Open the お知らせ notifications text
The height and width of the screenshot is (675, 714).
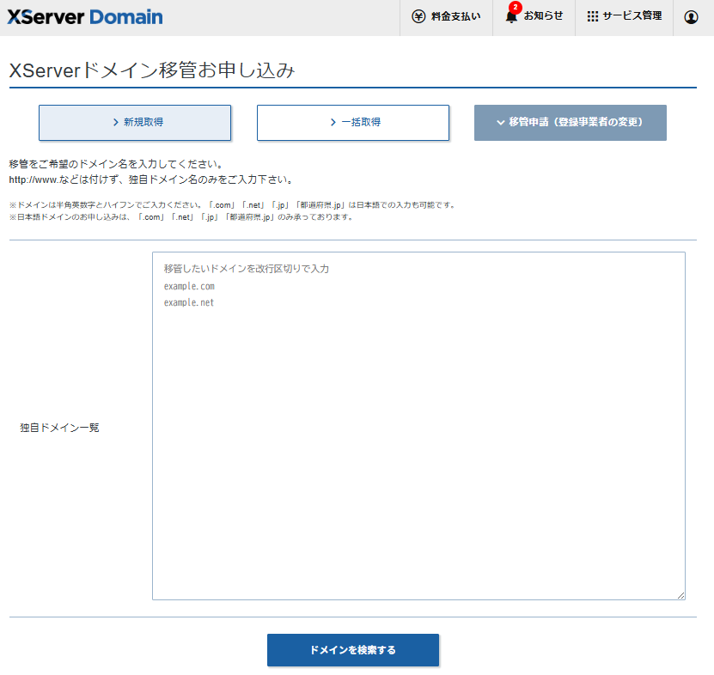pos(544,16)
